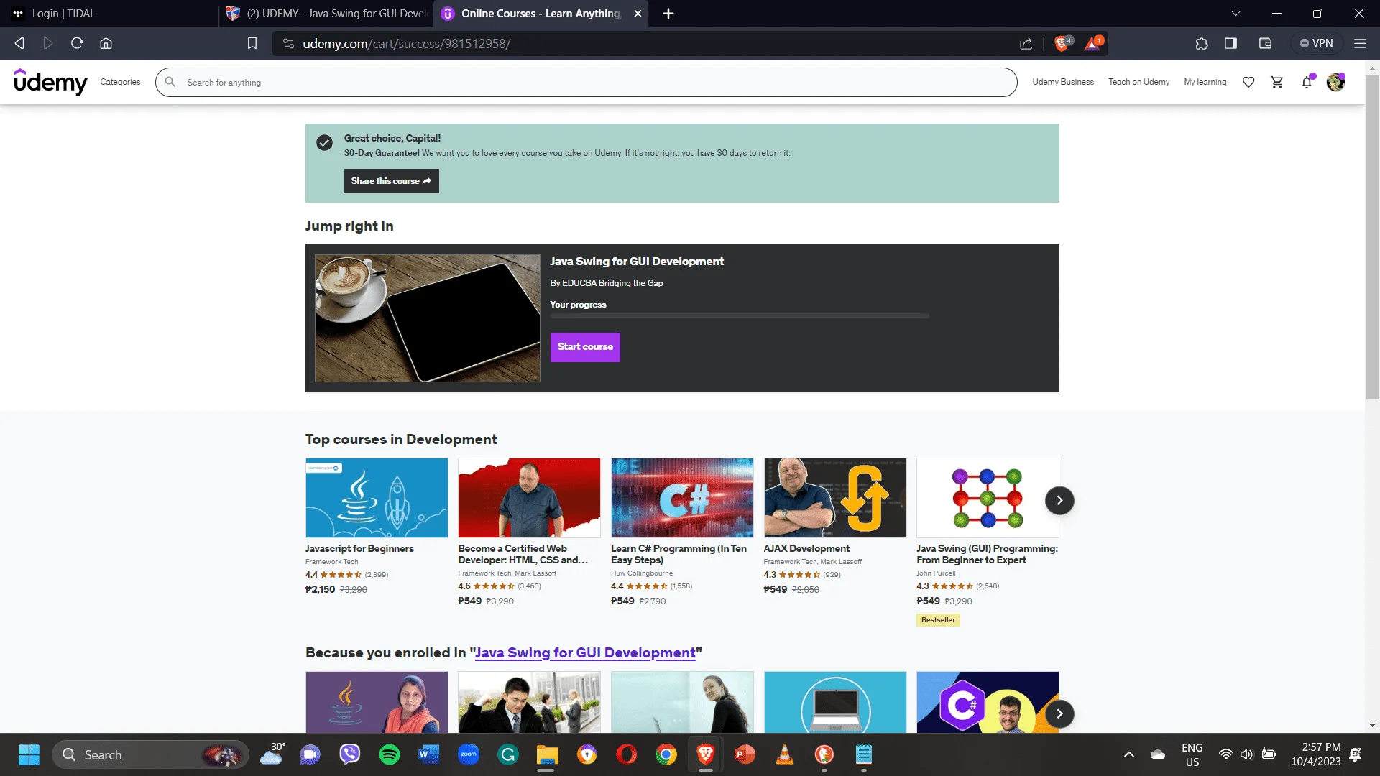Screen dimensions: 1380x776
Task: Reload the page
Action: point(77,43)
